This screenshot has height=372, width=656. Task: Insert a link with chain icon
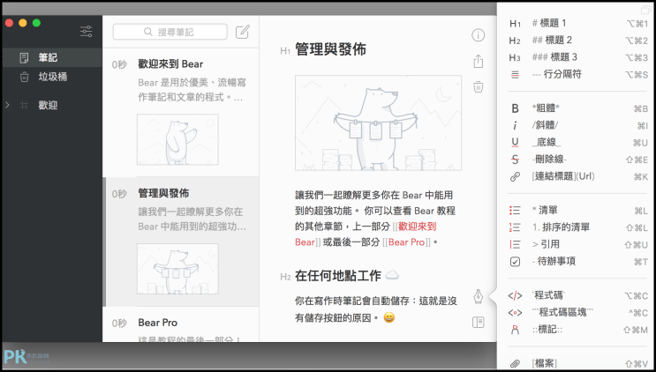[x=515, y=176]
